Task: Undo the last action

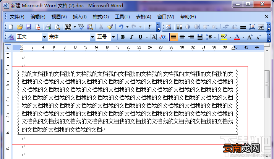Action: click(121, 27)
